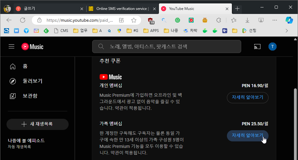Viewport: 298px width, 160px height.
Task: Close the YouTube Music tab
Action: [227, 9]
